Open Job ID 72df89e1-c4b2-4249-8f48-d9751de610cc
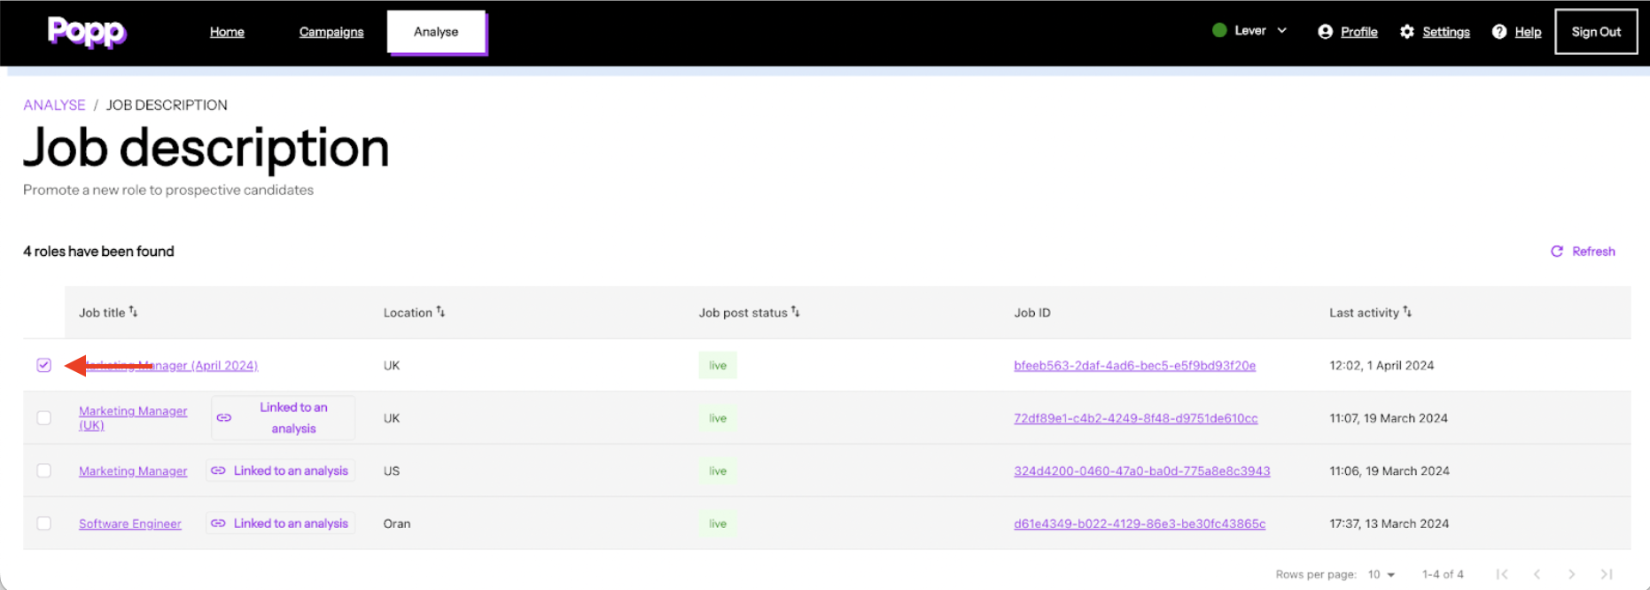The width and height of the screenshot is (1650, 590). 1135,418
